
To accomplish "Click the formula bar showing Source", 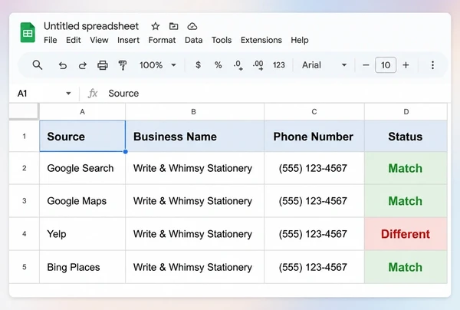I will [276, 94].
